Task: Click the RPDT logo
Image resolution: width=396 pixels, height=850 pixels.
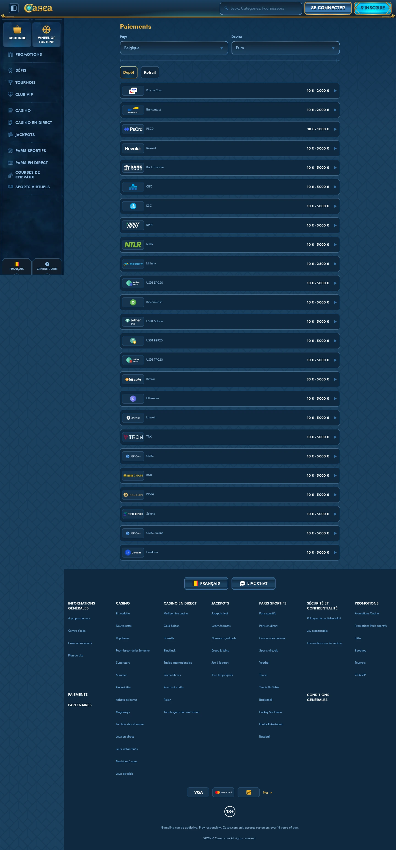Action: 133,225
